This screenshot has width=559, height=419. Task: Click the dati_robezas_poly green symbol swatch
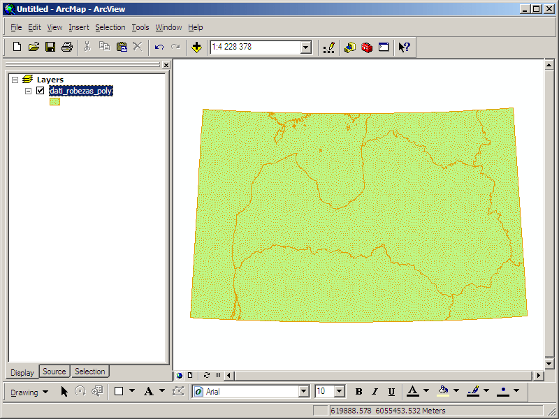click(x=55, y=102)
